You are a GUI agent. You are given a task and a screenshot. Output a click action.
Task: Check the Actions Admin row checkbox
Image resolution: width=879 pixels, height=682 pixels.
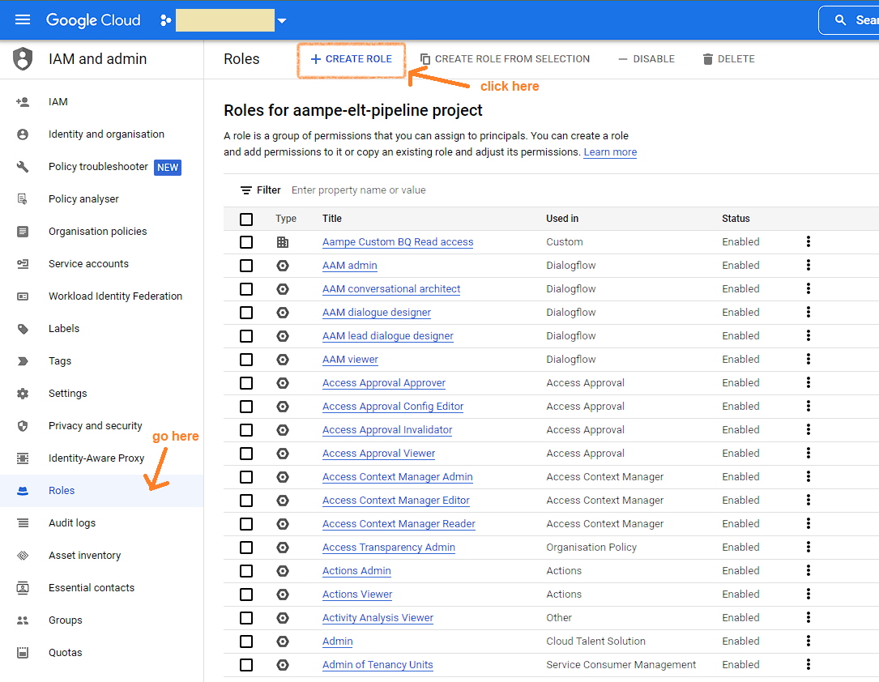pos(246,571)
